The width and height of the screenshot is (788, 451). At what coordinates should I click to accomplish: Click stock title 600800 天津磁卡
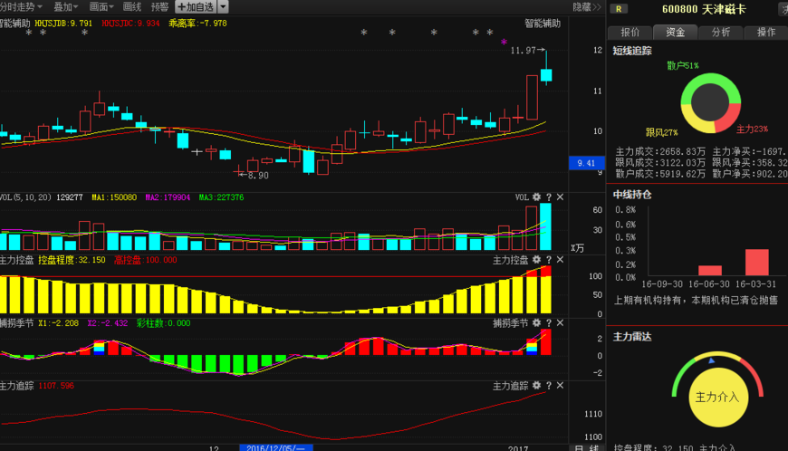pyautogui.click(x=704, y=9)
